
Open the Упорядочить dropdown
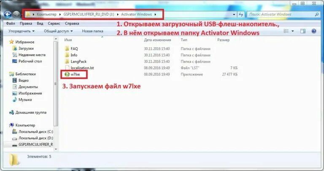22,31
